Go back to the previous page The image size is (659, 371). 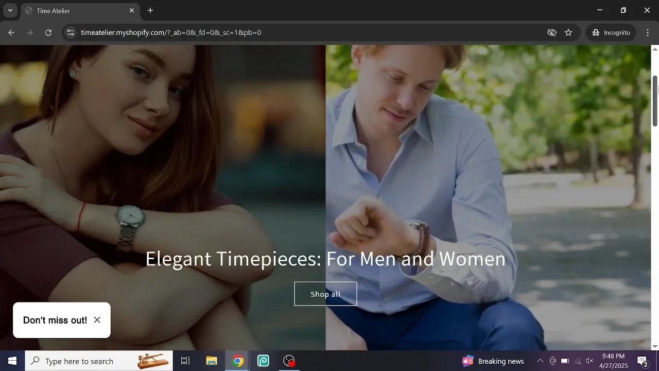11,32
